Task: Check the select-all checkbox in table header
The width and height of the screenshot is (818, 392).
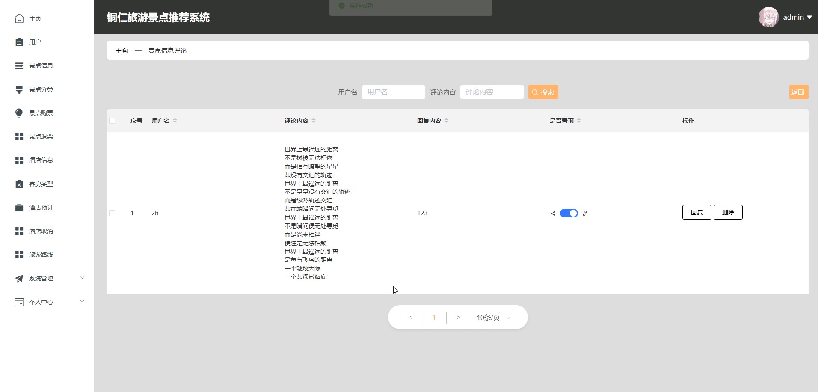Action: click(112, 121)
